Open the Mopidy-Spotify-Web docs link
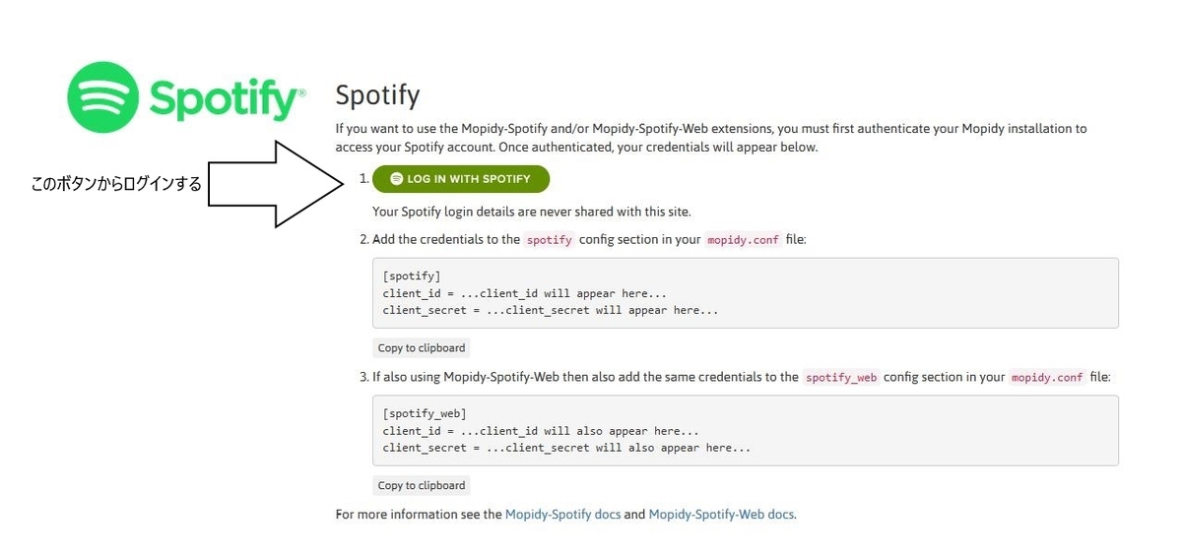This screenshot has width=1182, height=551. tap(721, 514)
